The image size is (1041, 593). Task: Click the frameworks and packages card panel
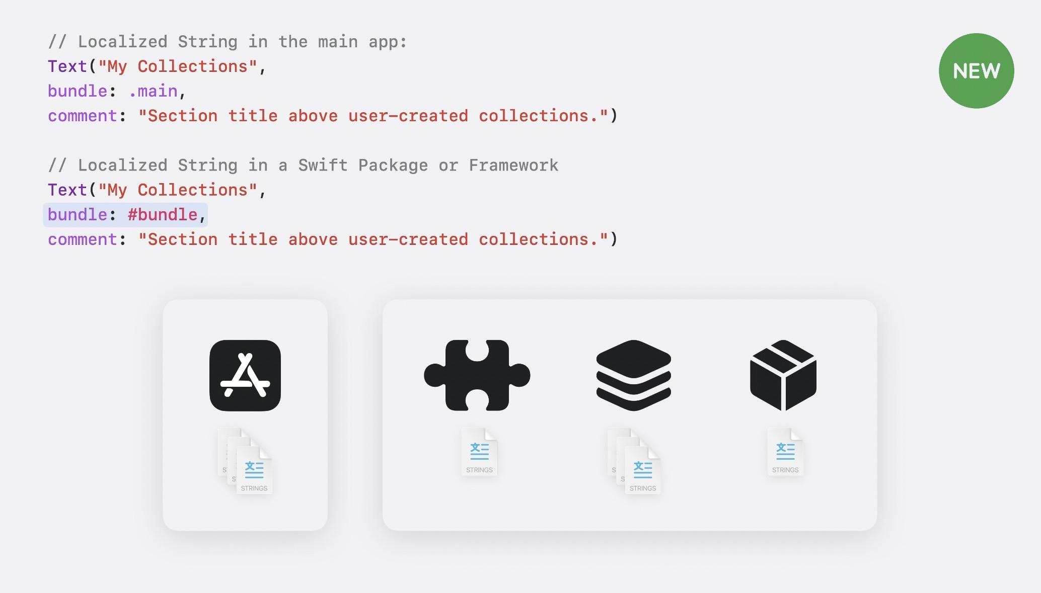click(x=630, y=415)
